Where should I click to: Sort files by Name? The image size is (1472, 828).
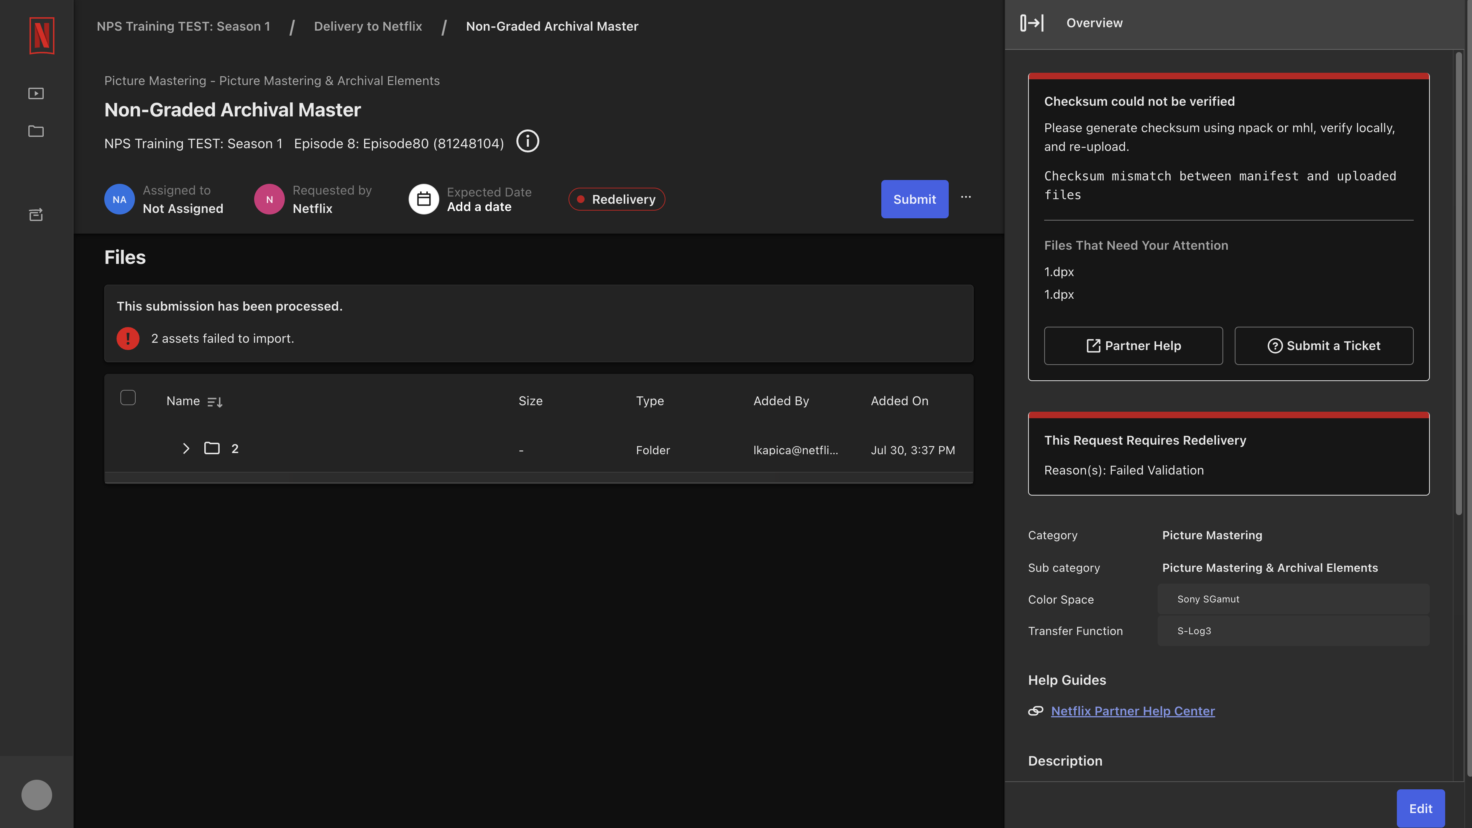coord(215,402)
